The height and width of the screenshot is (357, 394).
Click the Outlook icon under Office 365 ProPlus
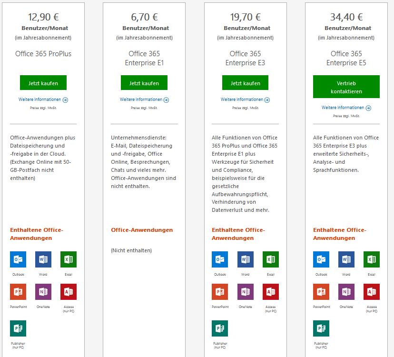click(x=18, y=259)
